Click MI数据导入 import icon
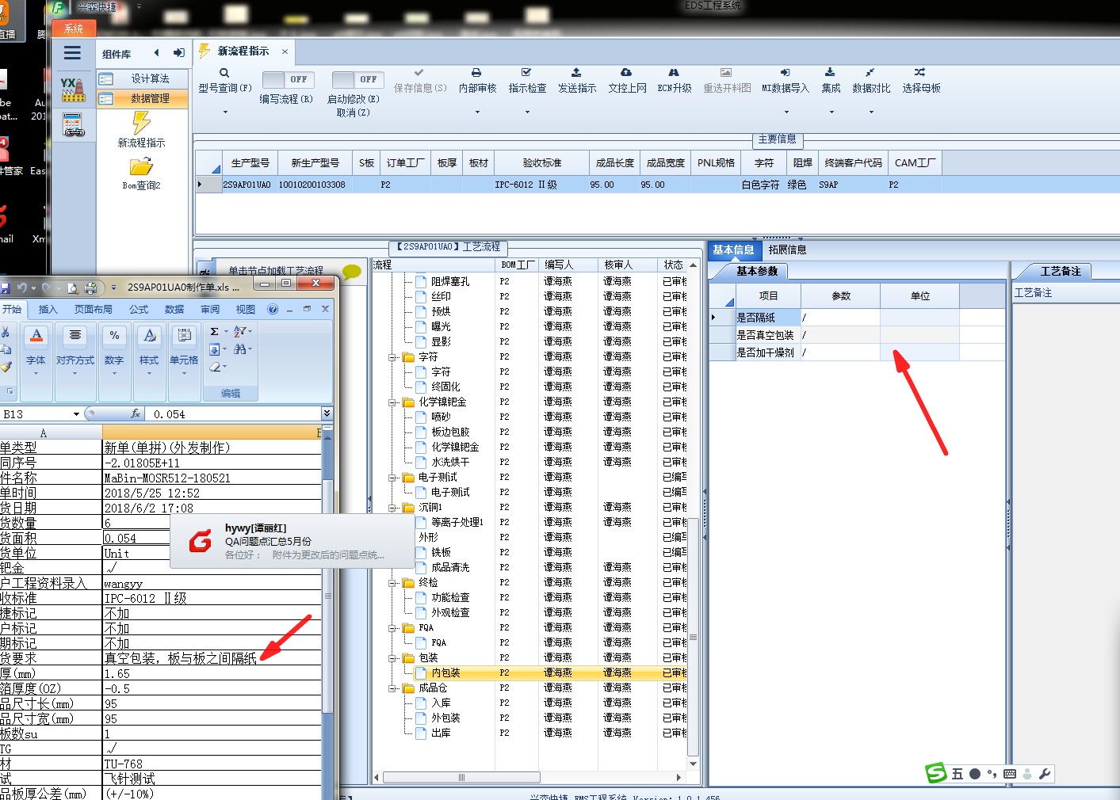This screenshot has height=800, width=1120. tap(785, 72)
